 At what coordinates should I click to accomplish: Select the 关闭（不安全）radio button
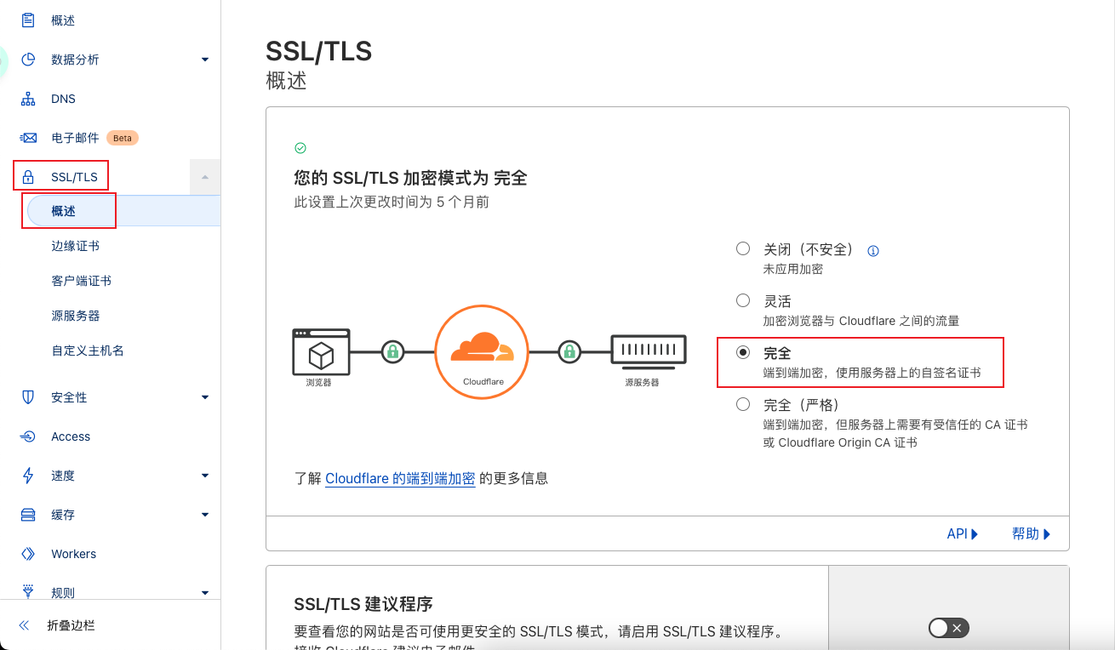[x=743, y=248]
